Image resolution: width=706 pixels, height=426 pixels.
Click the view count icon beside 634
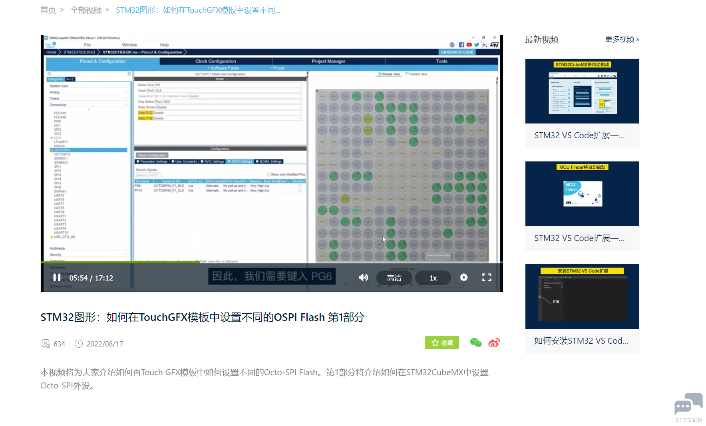46,344
